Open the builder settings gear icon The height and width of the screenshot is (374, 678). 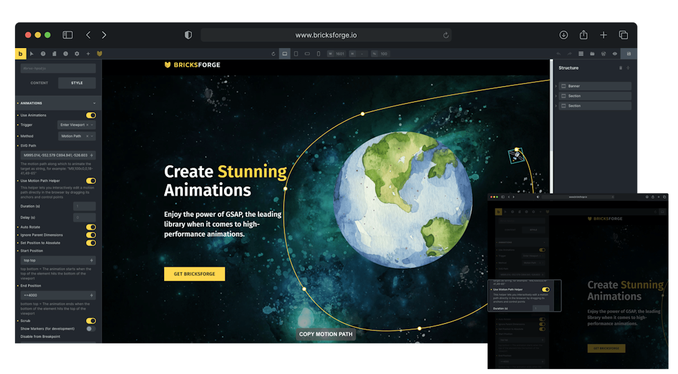coord(77,54)
